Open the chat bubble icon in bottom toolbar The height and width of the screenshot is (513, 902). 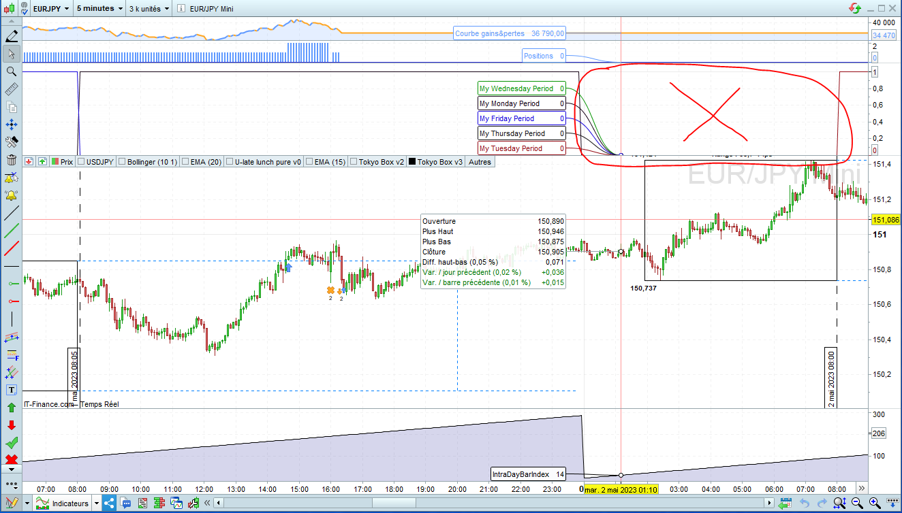(x=126, y=503)
